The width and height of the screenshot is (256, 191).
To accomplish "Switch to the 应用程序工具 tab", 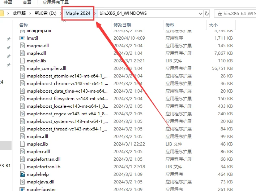I will [55, 2].
